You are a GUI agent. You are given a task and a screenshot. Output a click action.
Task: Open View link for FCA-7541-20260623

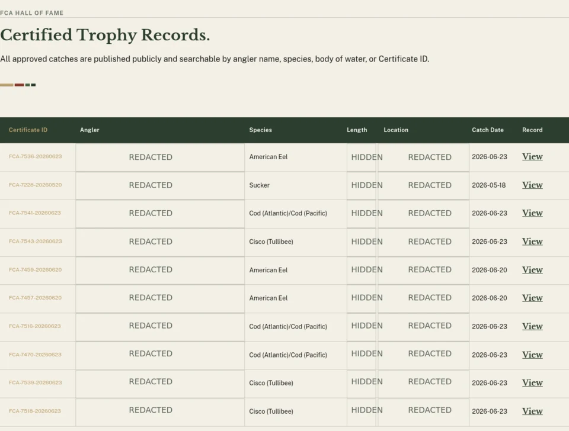coord(532,213)
